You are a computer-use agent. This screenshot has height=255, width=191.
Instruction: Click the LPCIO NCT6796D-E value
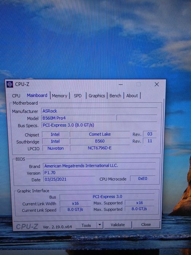tap(100, 148)
